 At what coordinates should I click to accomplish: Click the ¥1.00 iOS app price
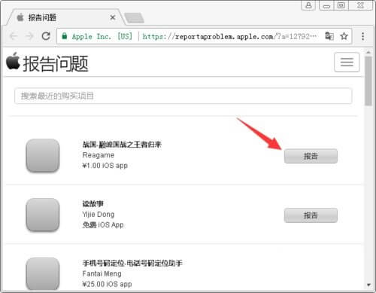tap(105, 166)
